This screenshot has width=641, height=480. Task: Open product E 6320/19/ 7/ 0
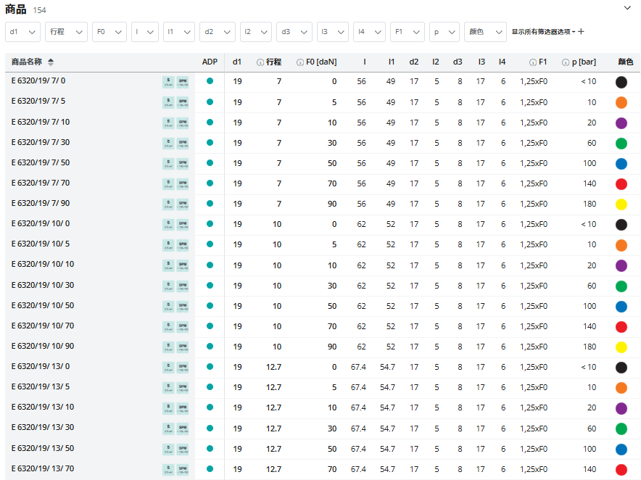point(38,81)
